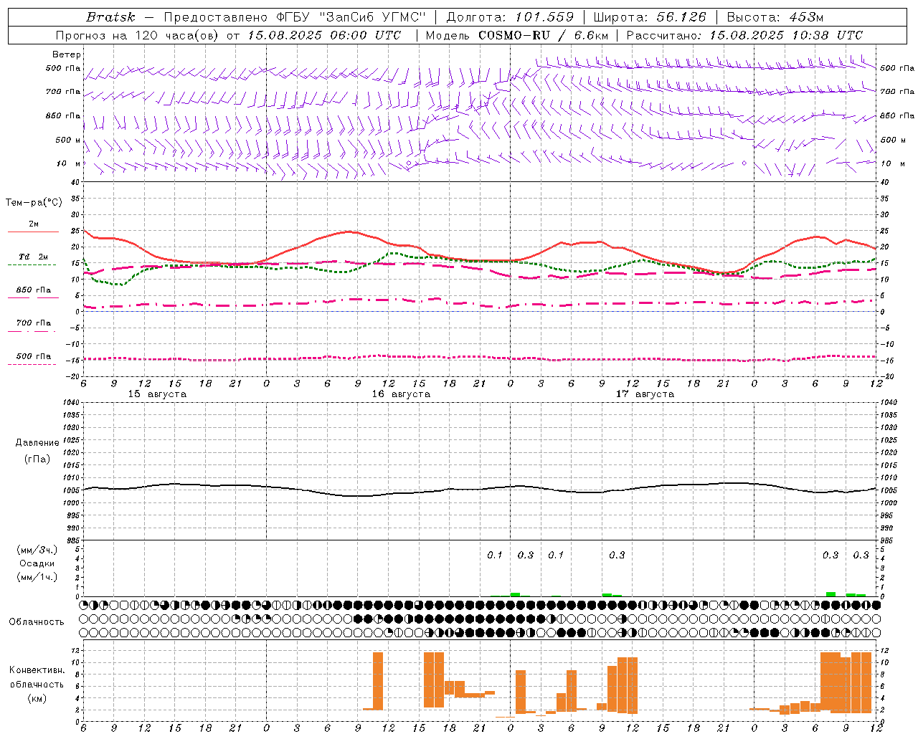The width and height of the screenshot is (918, 734).
Task: Click the "1040" pressure axis value on left
Action: coord(72,403)
